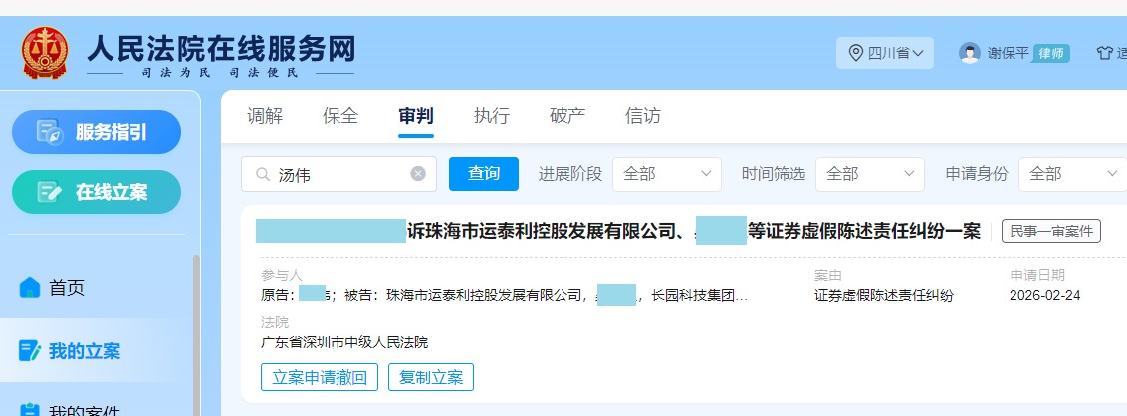1127x416 pixels.
Task: Click the location pin icon beside 四川省
Action: coord(855,53)
